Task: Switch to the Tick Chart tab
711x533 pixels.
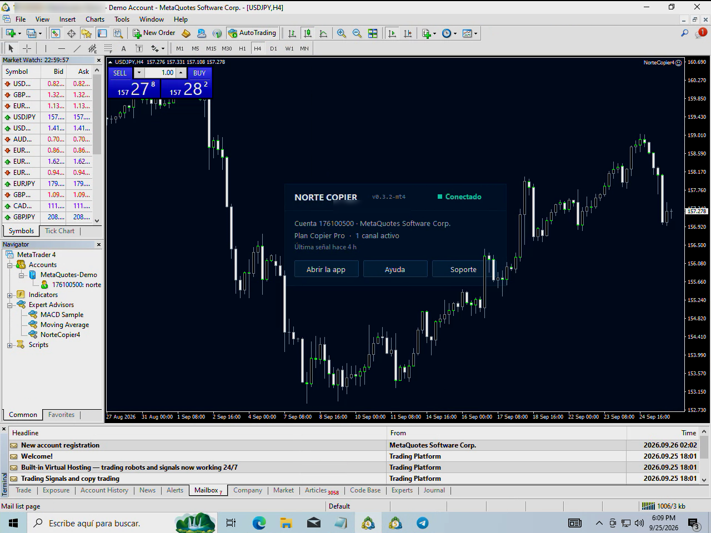Action: [x=59, y=231]
